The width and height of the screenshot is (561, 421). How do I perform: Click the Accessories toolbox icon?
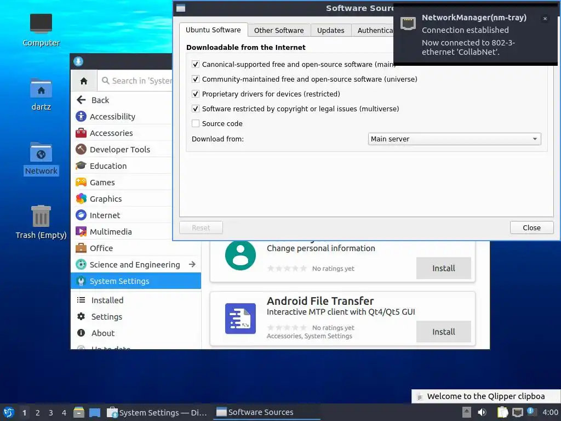(x=81, y=133)
